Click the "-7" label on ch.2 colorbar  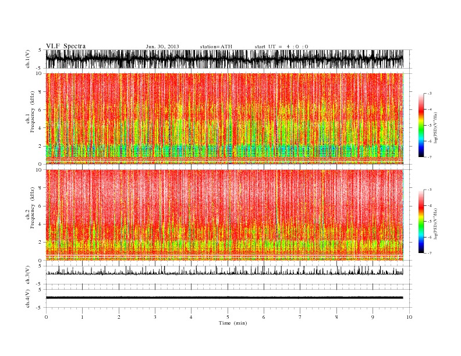429,253
